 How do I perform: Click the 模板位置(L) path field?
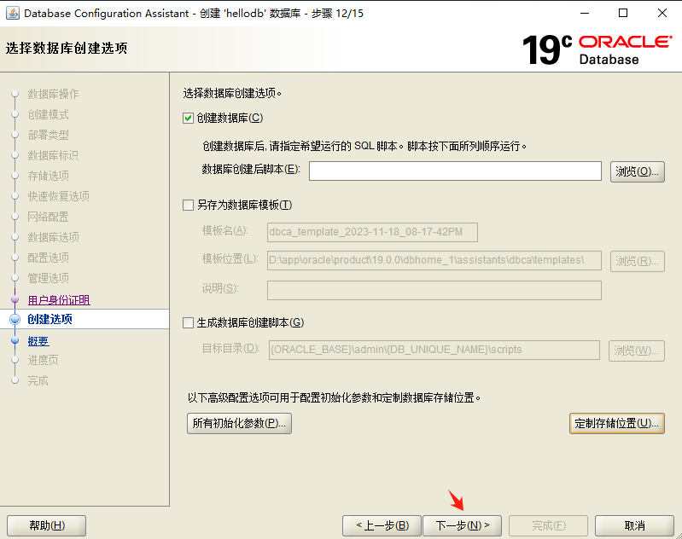pos(434,260)
